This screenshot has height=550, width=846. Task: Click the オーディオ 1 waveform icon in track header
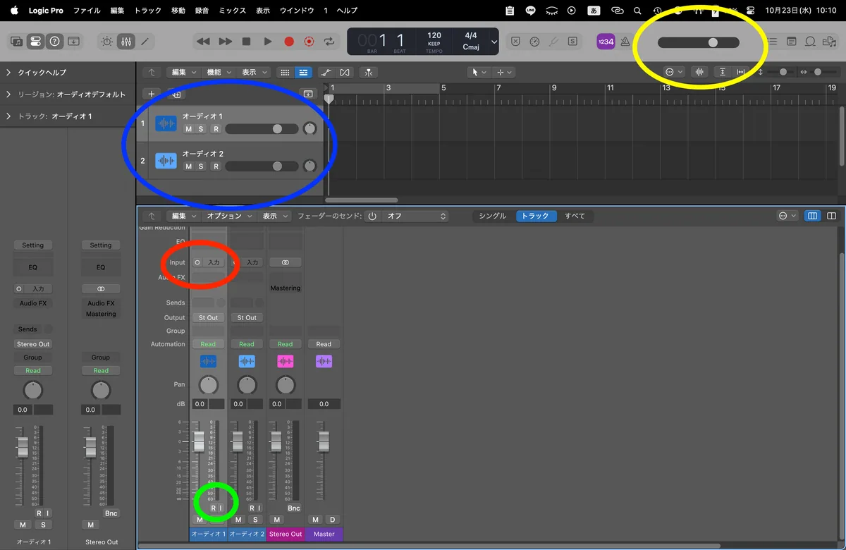[166, 123]
